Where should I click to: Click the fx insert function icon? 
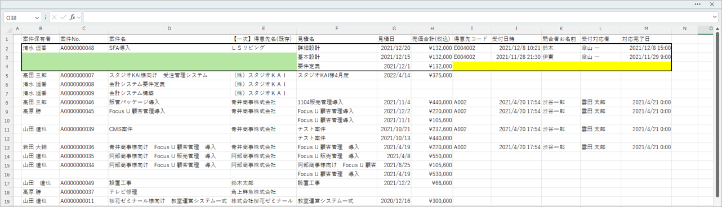point(73,17)
